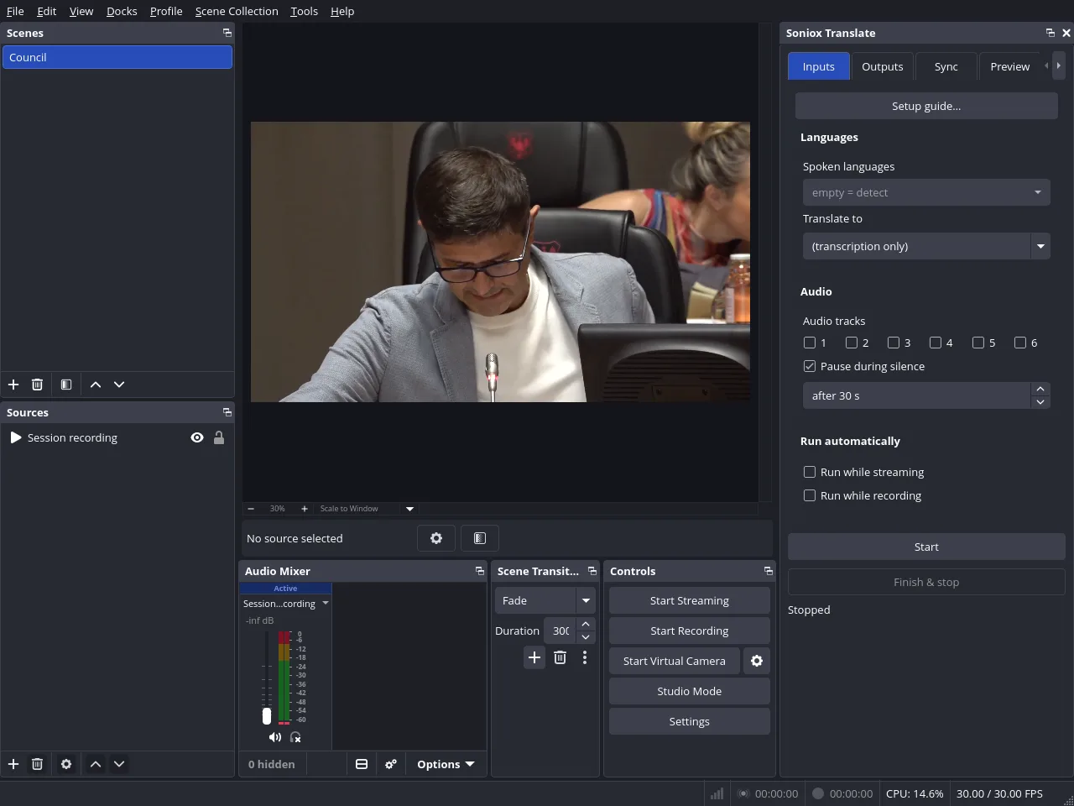Mute Session recording audio speaker icon

coord(274,737)
